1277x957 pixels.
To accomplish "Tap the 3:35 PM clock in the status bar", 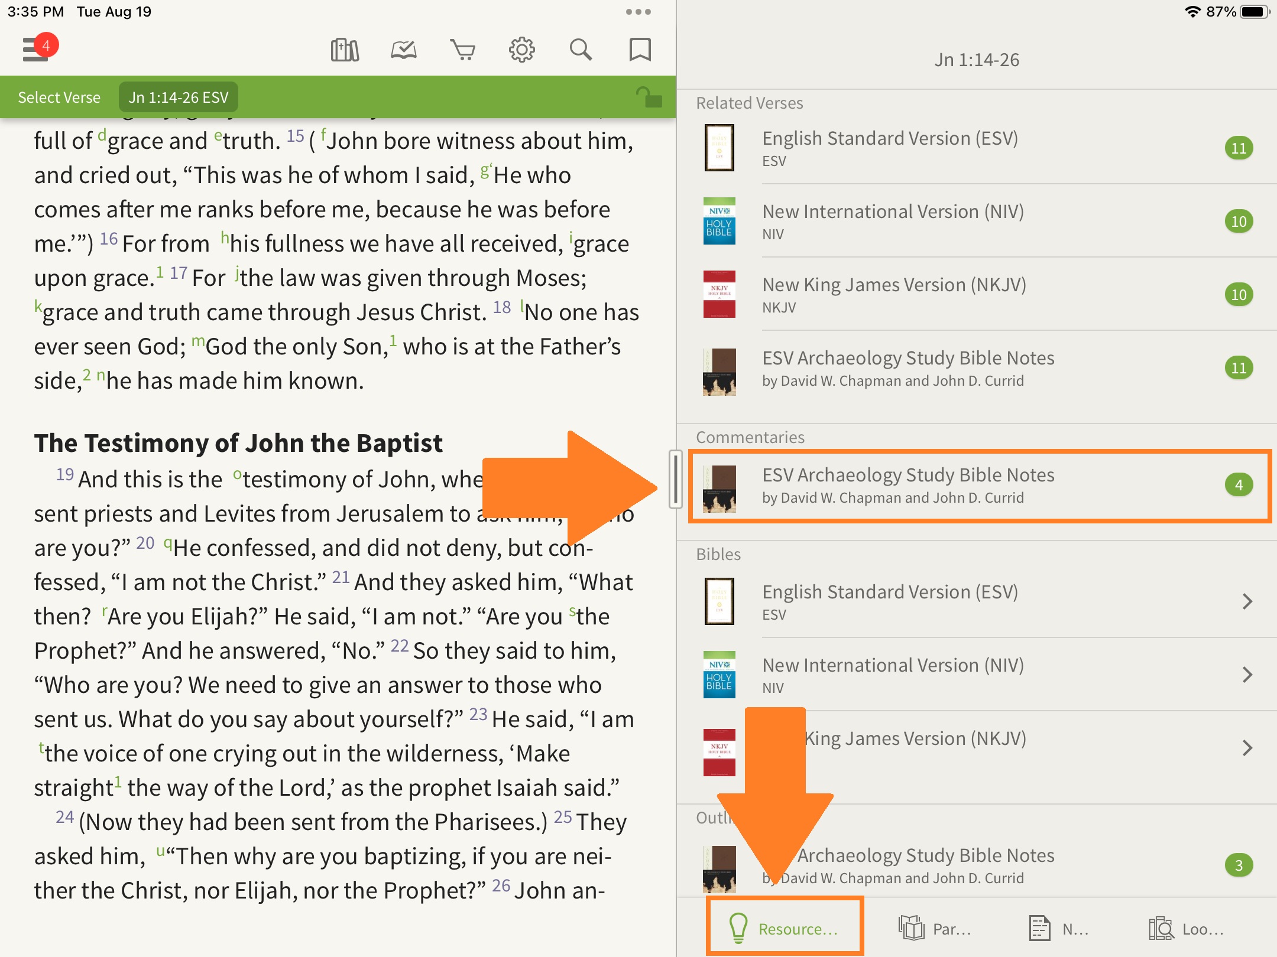I will (x=35, y=12).
